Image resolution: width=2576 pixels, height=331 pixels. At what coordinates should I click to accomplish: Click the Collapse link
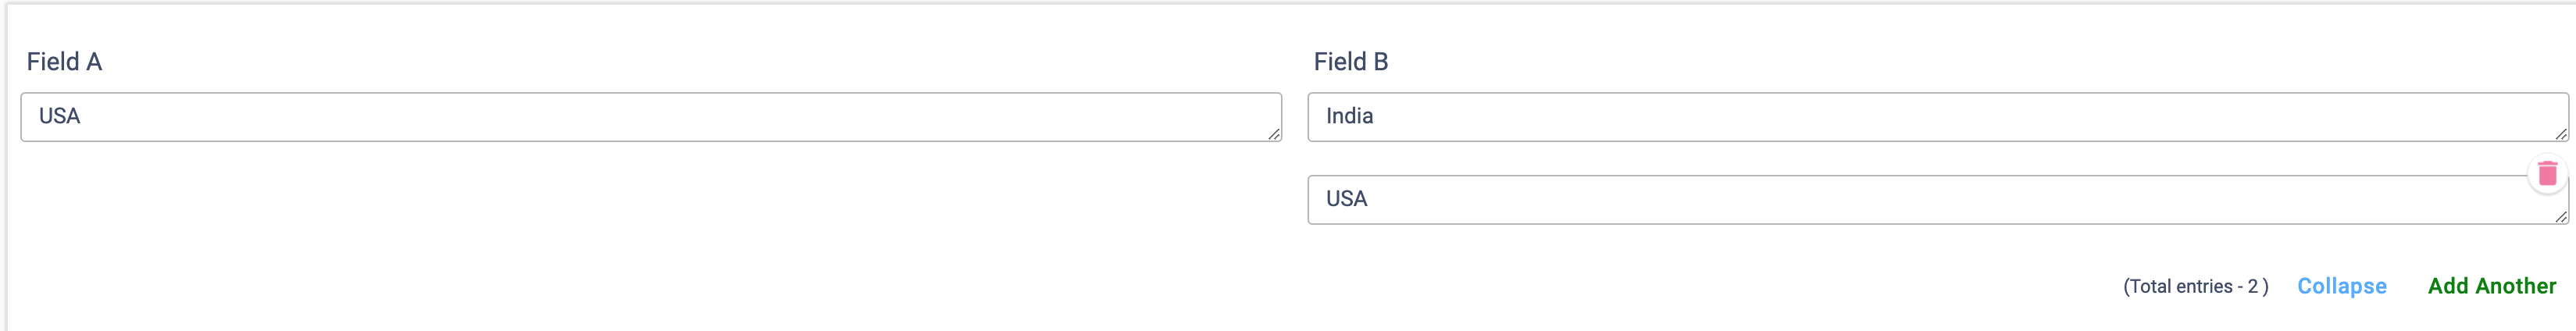click(2341, 286)
